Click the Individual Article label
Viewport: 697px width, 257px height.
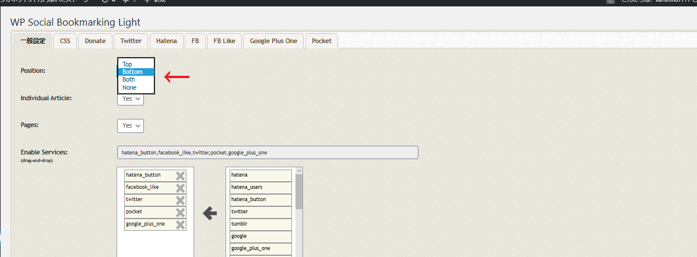pos(46,98)
